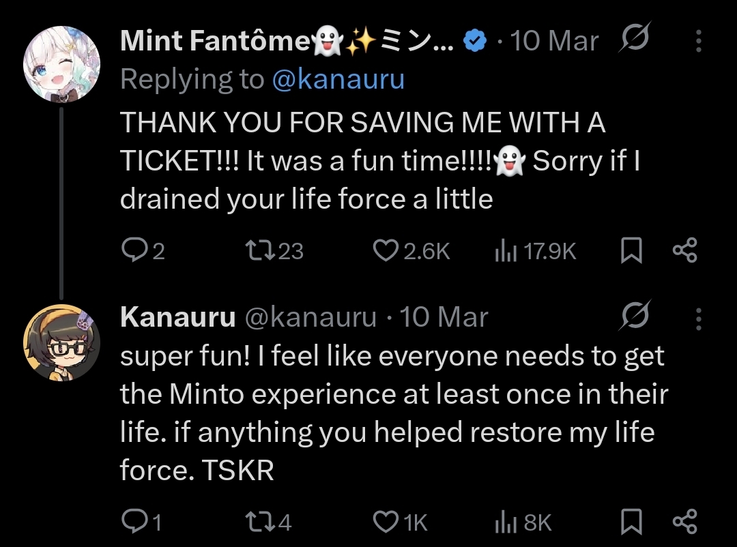Image resolution: width=737 pixels, height=547 pixels.
Task: Open more options for Kanauru's tweet
Action: click(x=698, y=318)
